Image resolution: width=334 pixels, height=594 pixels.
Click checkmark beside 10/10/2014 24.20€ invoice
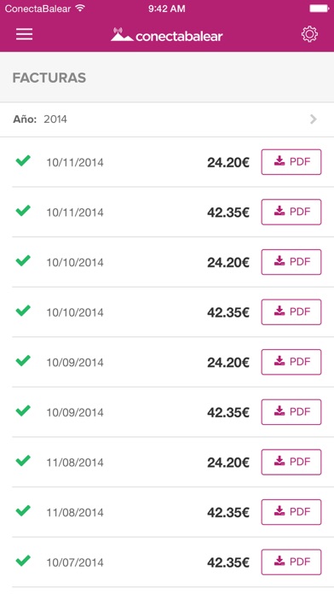(23, 260)
